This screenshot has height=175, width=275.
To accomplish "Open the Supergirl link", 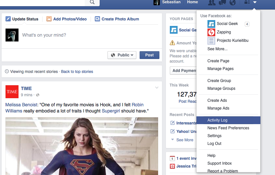I will 111,111.
